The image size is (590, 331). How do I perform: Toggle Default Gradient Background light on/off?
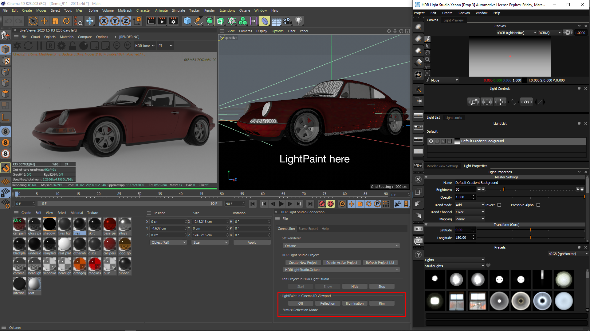pos(431,141)
